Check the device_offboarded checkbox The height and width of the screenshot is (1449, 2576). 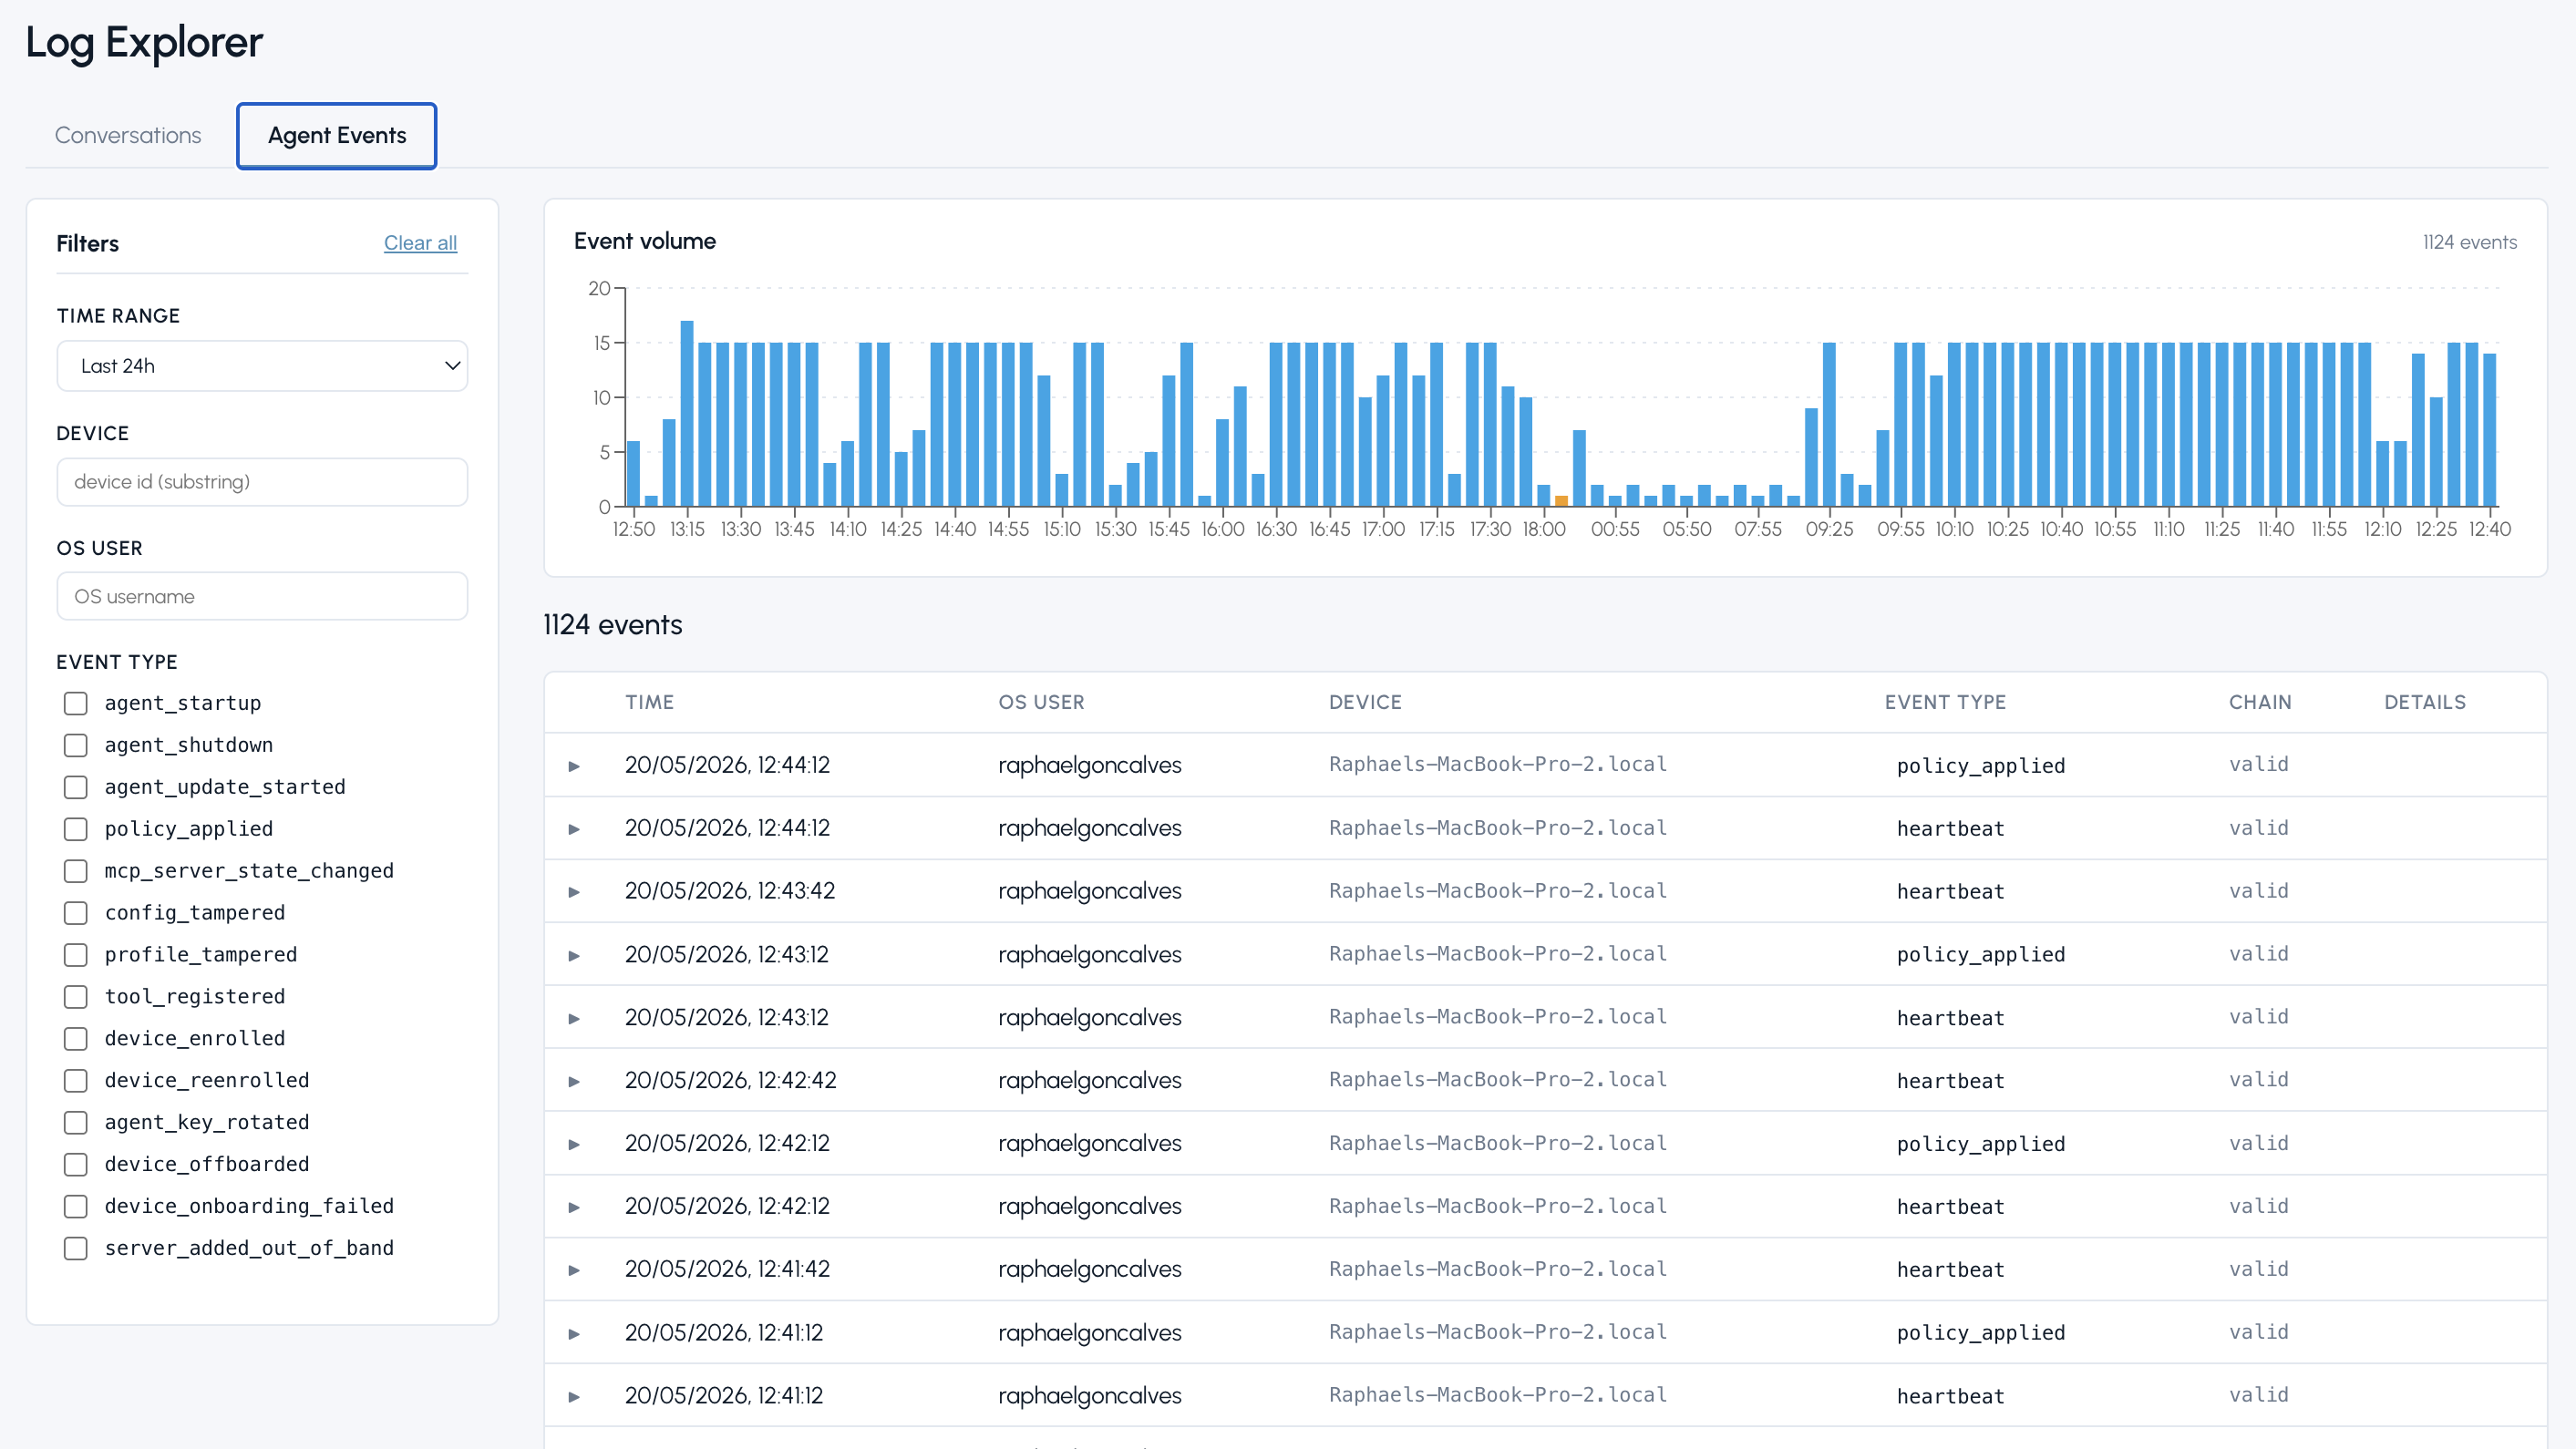(76, 1165)
